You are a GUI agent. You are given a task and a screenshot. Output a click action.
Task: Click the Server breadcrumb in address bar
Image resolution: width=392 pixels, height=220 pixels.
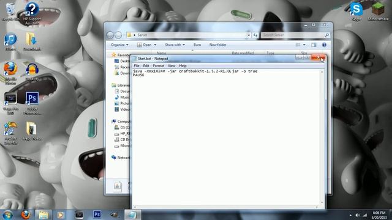coord(142,35)
